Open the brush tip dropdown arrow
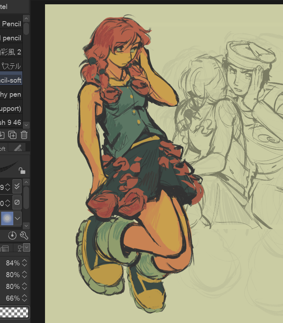Screen dimensions: 283x323 [18, 218]
